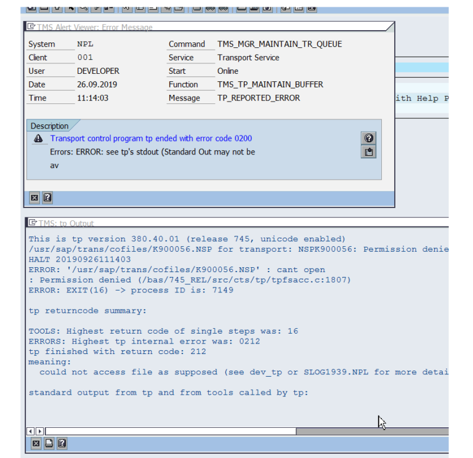Click the Message value TP_REPORTED_ERROR

pyautogui.click(x=259, y=98)
